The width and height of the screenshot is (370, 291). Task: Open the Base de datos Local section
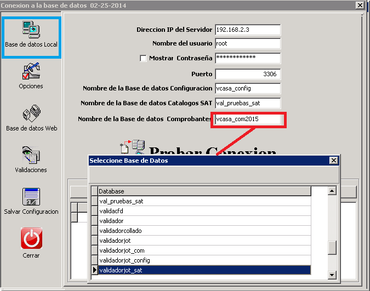[31, 36]
